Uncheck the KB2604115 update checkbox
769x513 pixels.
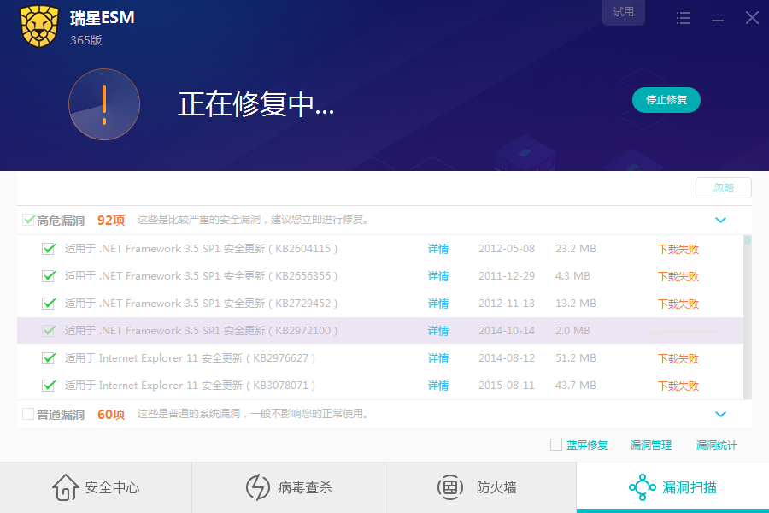tap(49, 249)
